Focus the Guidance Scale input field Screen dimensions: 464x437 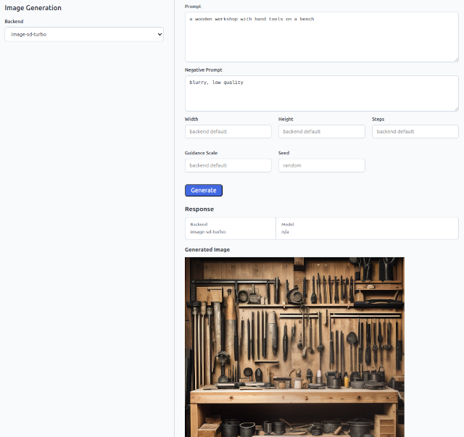[228, 165]
